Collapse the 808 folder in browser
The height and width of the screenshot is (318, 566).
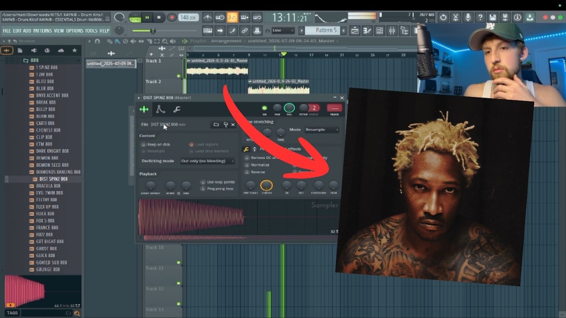[31, 60]
